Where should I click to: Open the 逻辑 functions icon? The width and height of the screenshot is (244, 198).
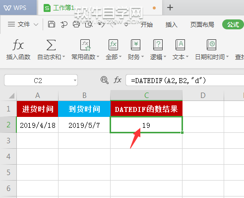point(158,45)
